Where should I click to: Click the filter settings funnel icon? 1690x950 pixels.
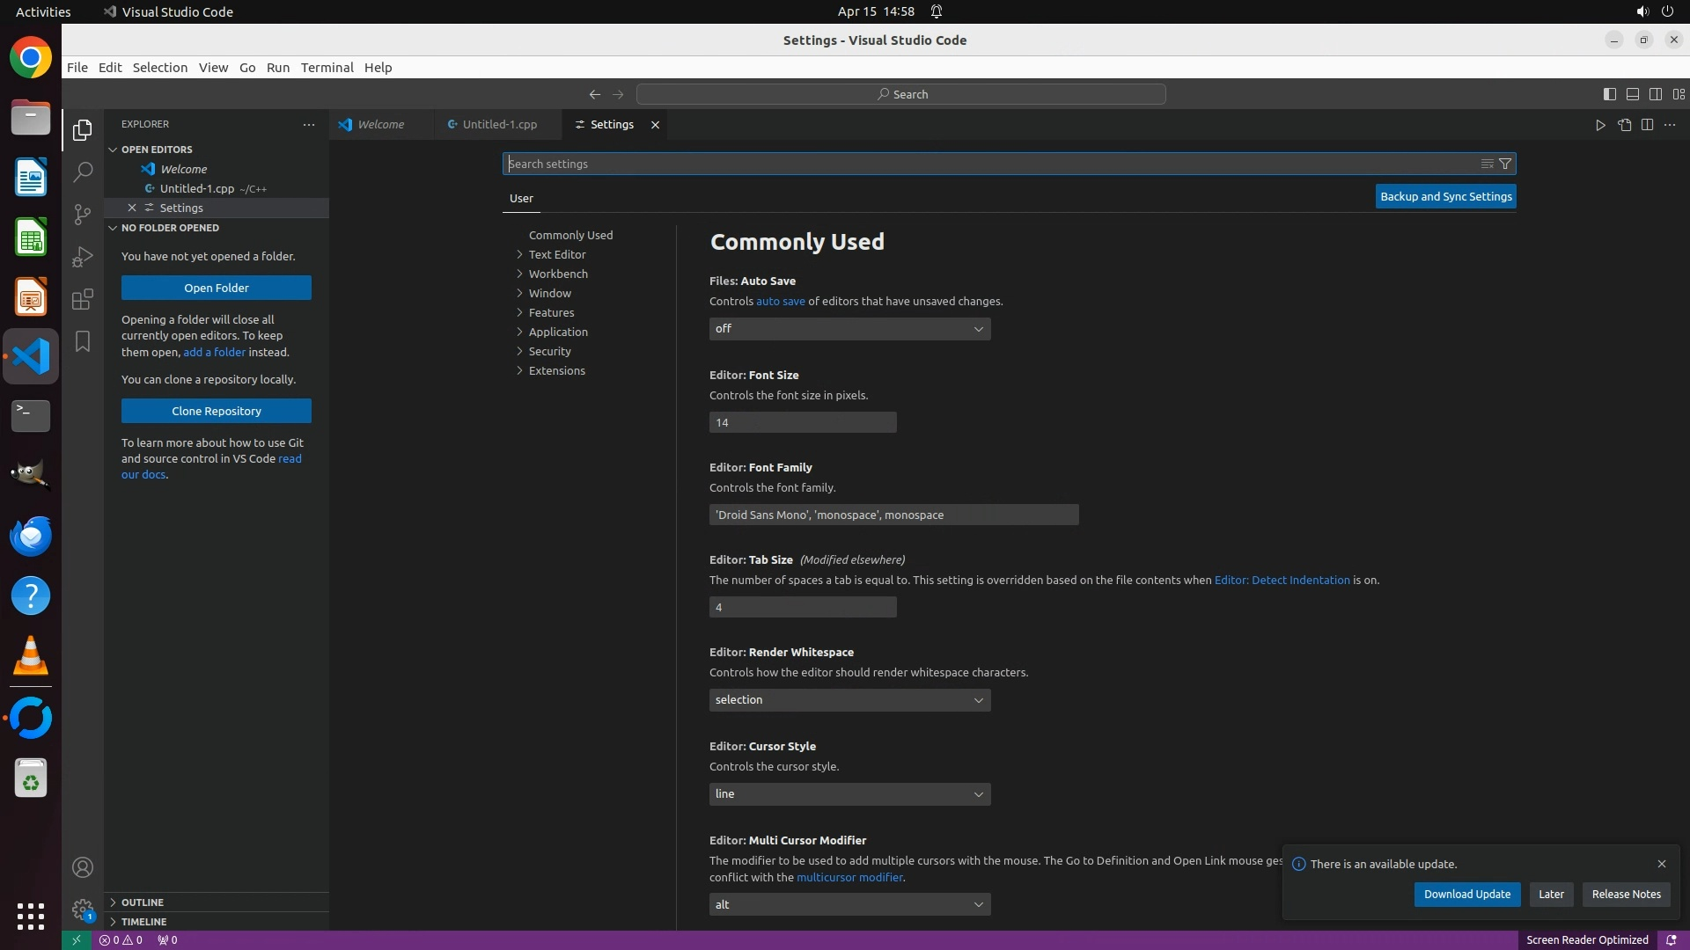tap(1505, 164)
